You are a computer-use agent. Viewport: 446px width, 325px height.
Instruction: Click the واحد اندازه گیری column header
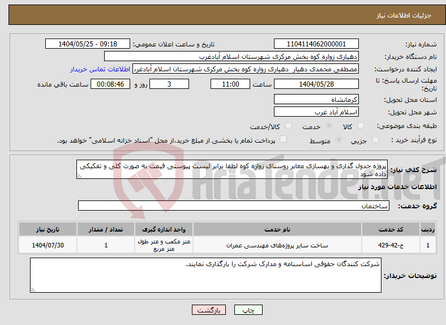click(x=164, y=229)
